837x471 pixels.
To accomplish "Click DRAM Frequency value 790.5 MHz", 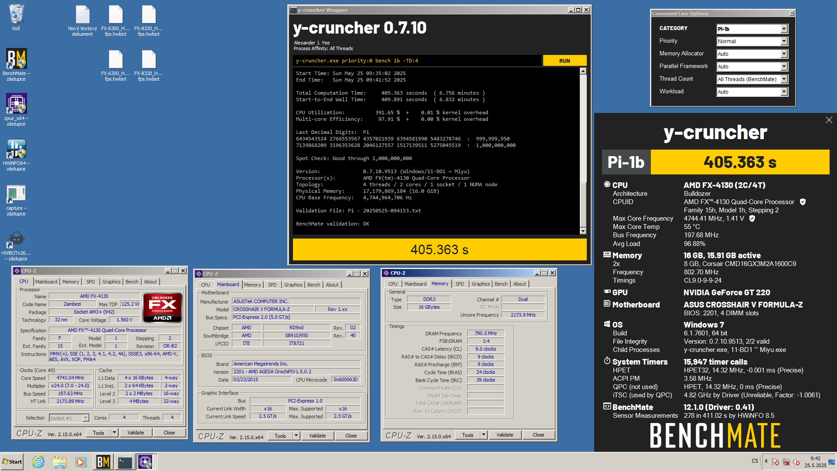I will [486, 333].
